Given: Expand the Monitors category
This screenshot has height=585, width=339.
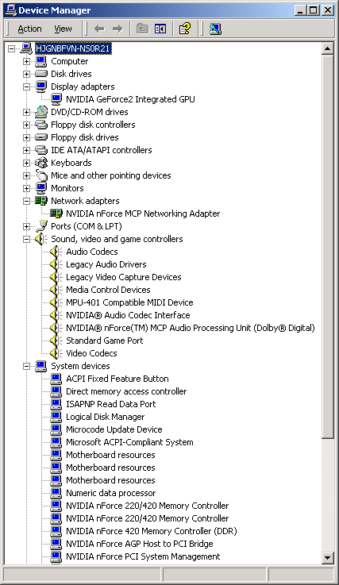Looking at the screenshot, I should (x=26, y=188).
